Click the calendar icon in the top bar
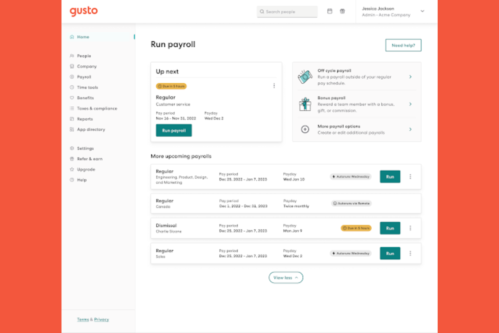 click(x=330, y=11)
